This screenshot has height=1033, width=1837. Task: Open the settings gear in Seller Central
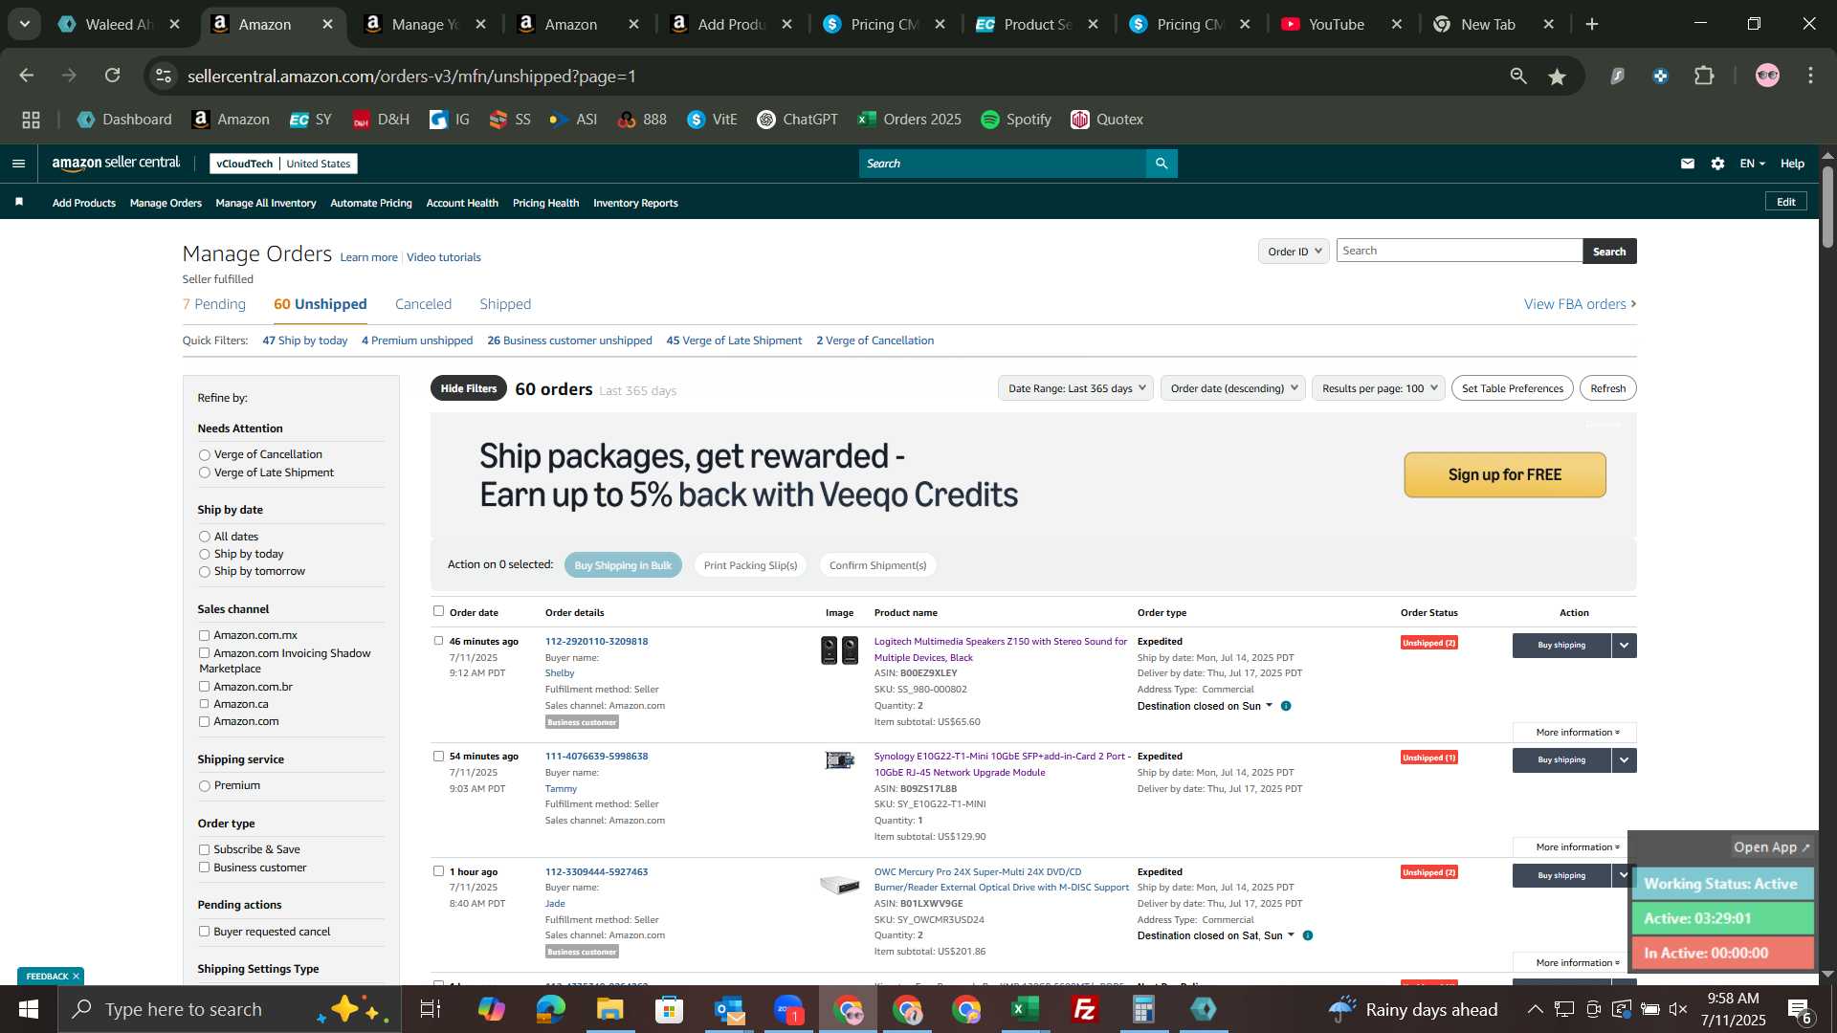point(1718,164)
